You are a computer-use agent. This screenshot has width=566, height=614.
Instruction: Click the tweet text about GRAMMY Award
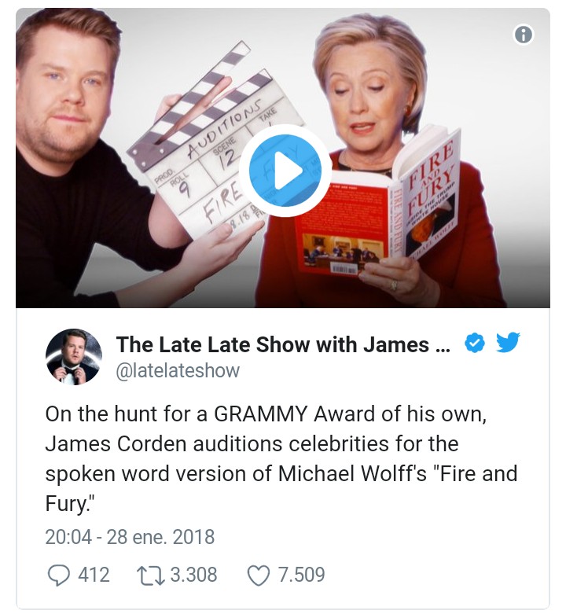click(281, 458)
